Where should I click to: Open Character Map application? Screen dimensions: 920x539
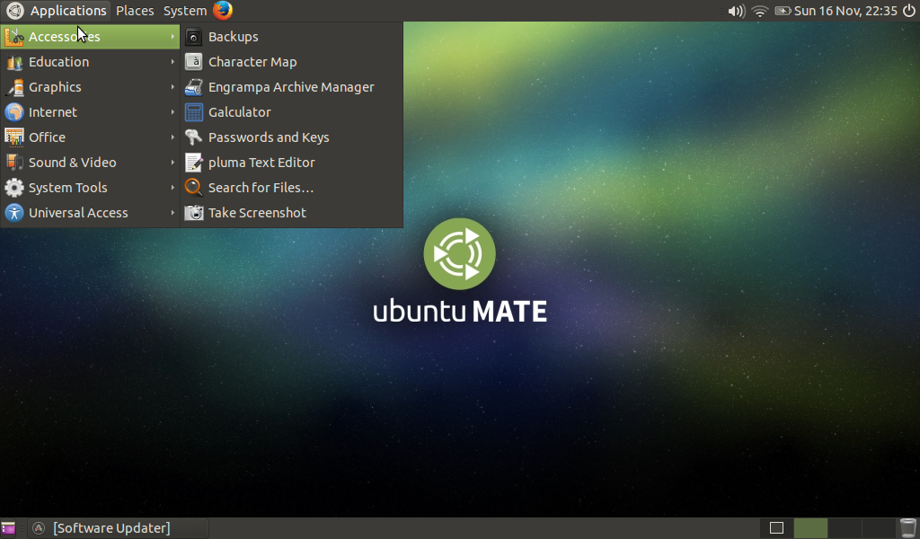pos(292,62)
